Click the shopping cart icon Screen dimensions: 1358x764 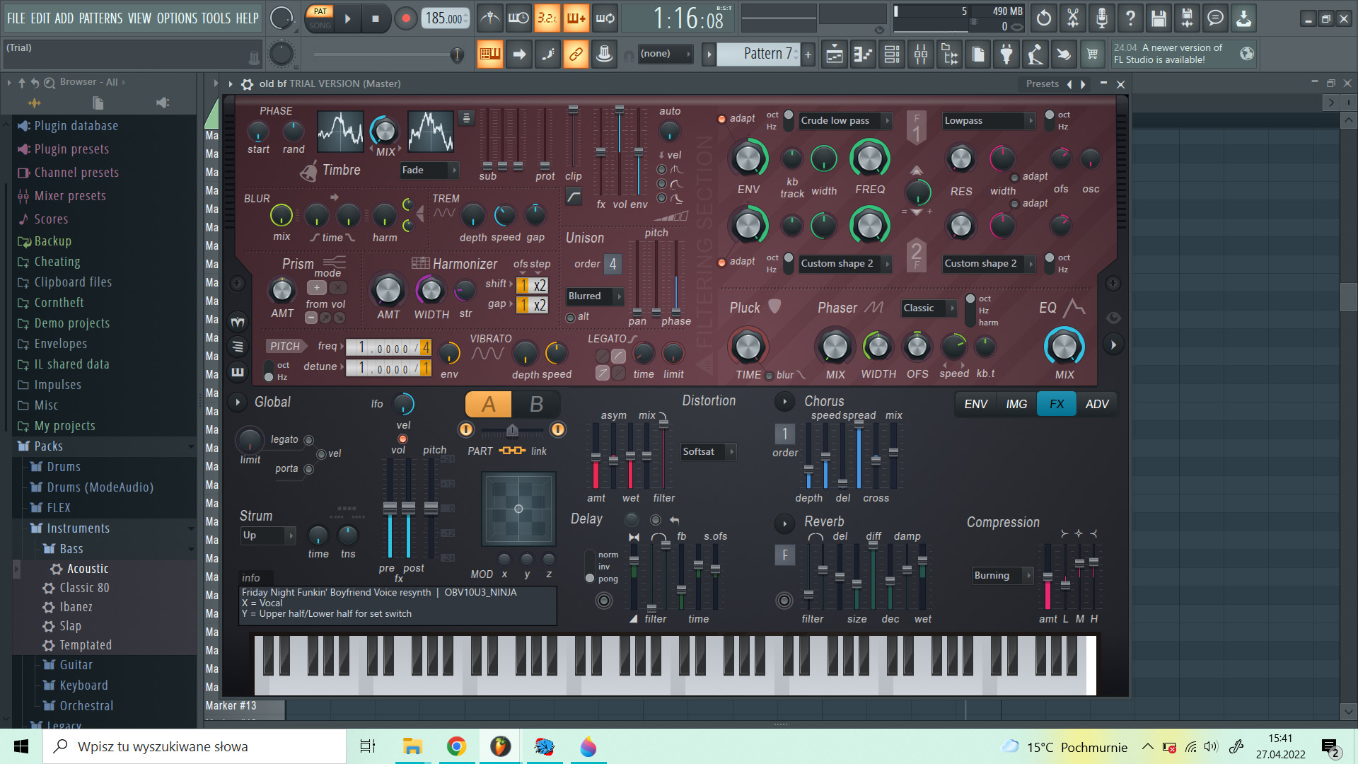pos(1093,54)
